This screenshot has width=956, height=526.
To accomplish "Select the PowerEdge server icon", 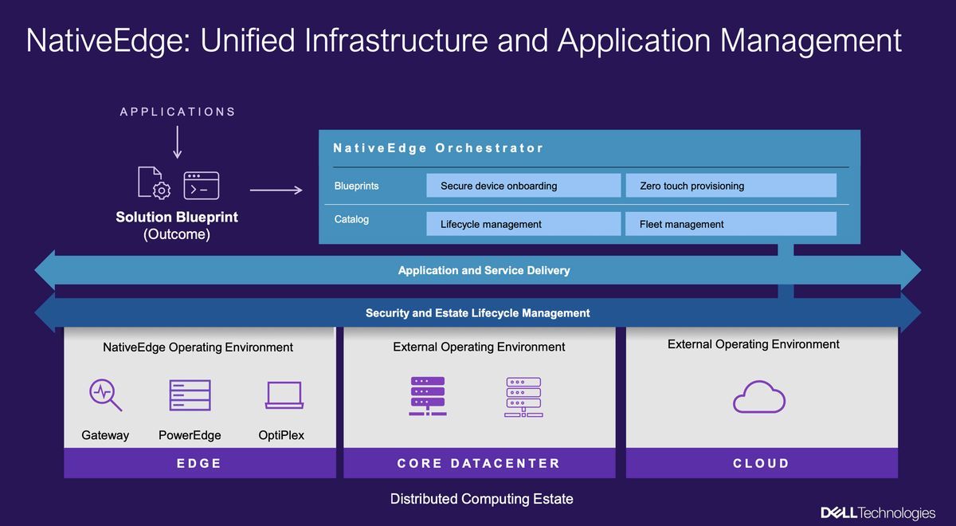I will 190,394.
